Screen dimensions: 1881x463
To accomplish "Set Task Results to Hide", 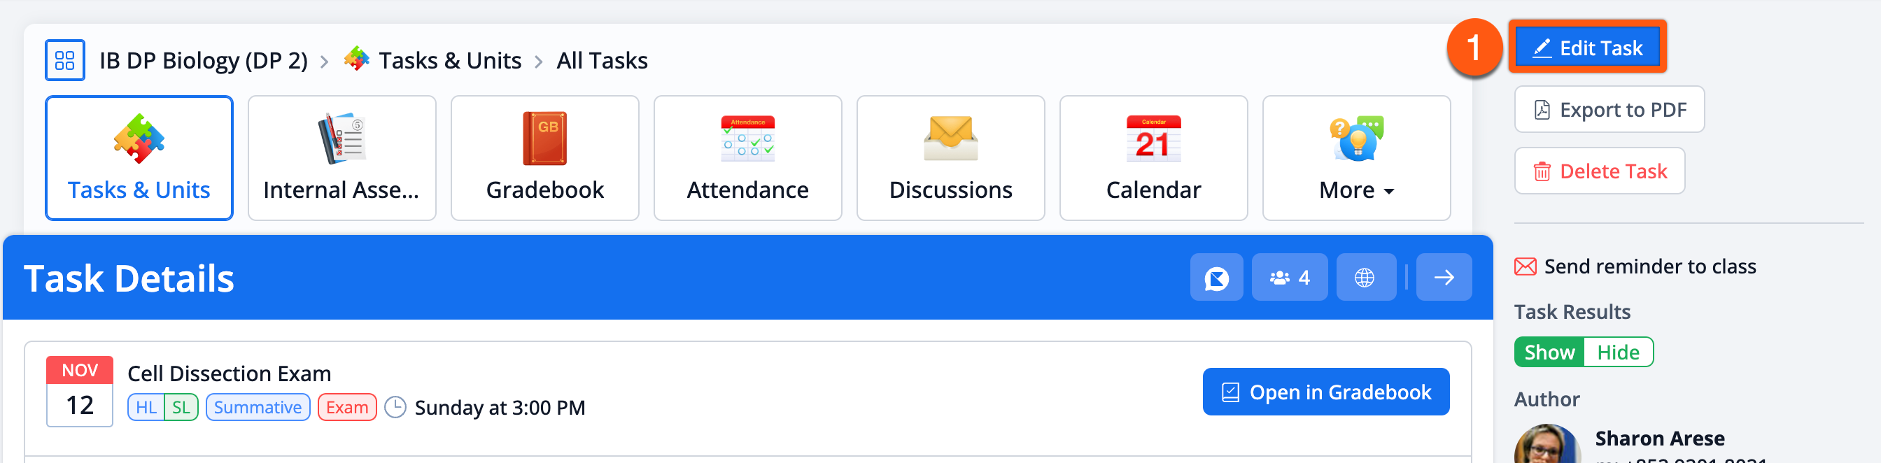I will pyautogui.click(x=1618, y=352).
